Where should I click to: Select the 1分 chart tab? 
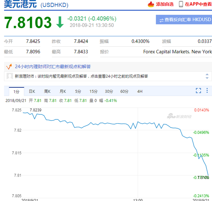tap(17, 92)
